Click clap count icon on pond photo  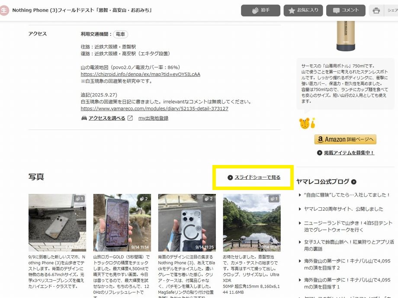point(273,199)
